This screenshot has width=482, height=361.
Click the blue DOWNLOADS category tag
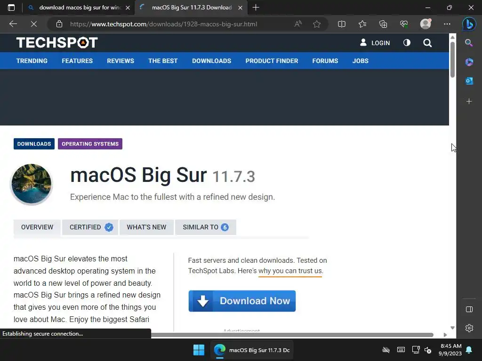click(x=34, y=144)
